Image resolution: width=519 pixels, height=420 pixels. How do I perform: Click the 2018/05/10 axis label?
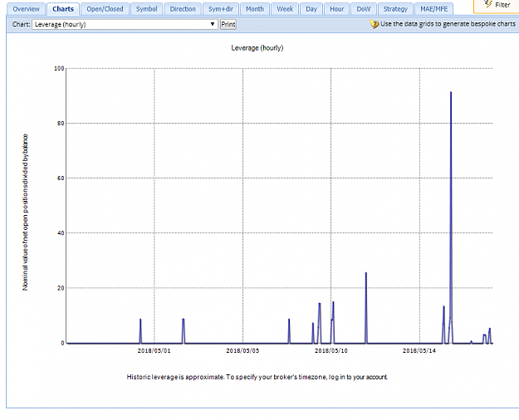tap(331, 351)
